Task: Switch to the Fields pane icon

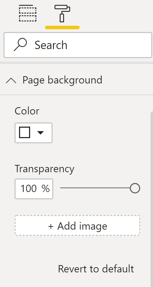Action: pos(28,13)
